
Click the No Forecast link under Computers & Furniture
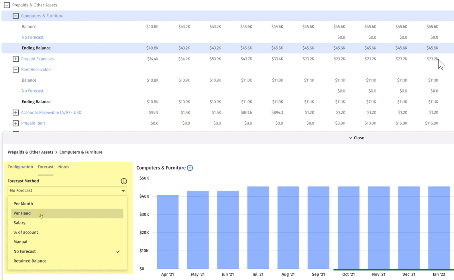33,38
